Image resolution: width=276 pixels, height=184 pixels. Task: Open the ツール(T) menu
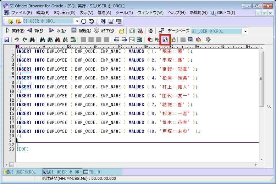(124, 13)
